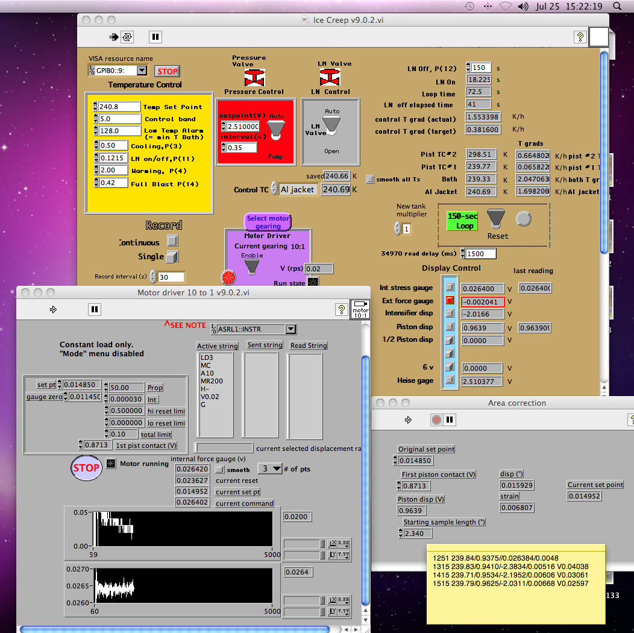The width and height of the screenshot is (634, 633).
Task: Toggle Continuous recording button
Action: click(x=172, y=241)
